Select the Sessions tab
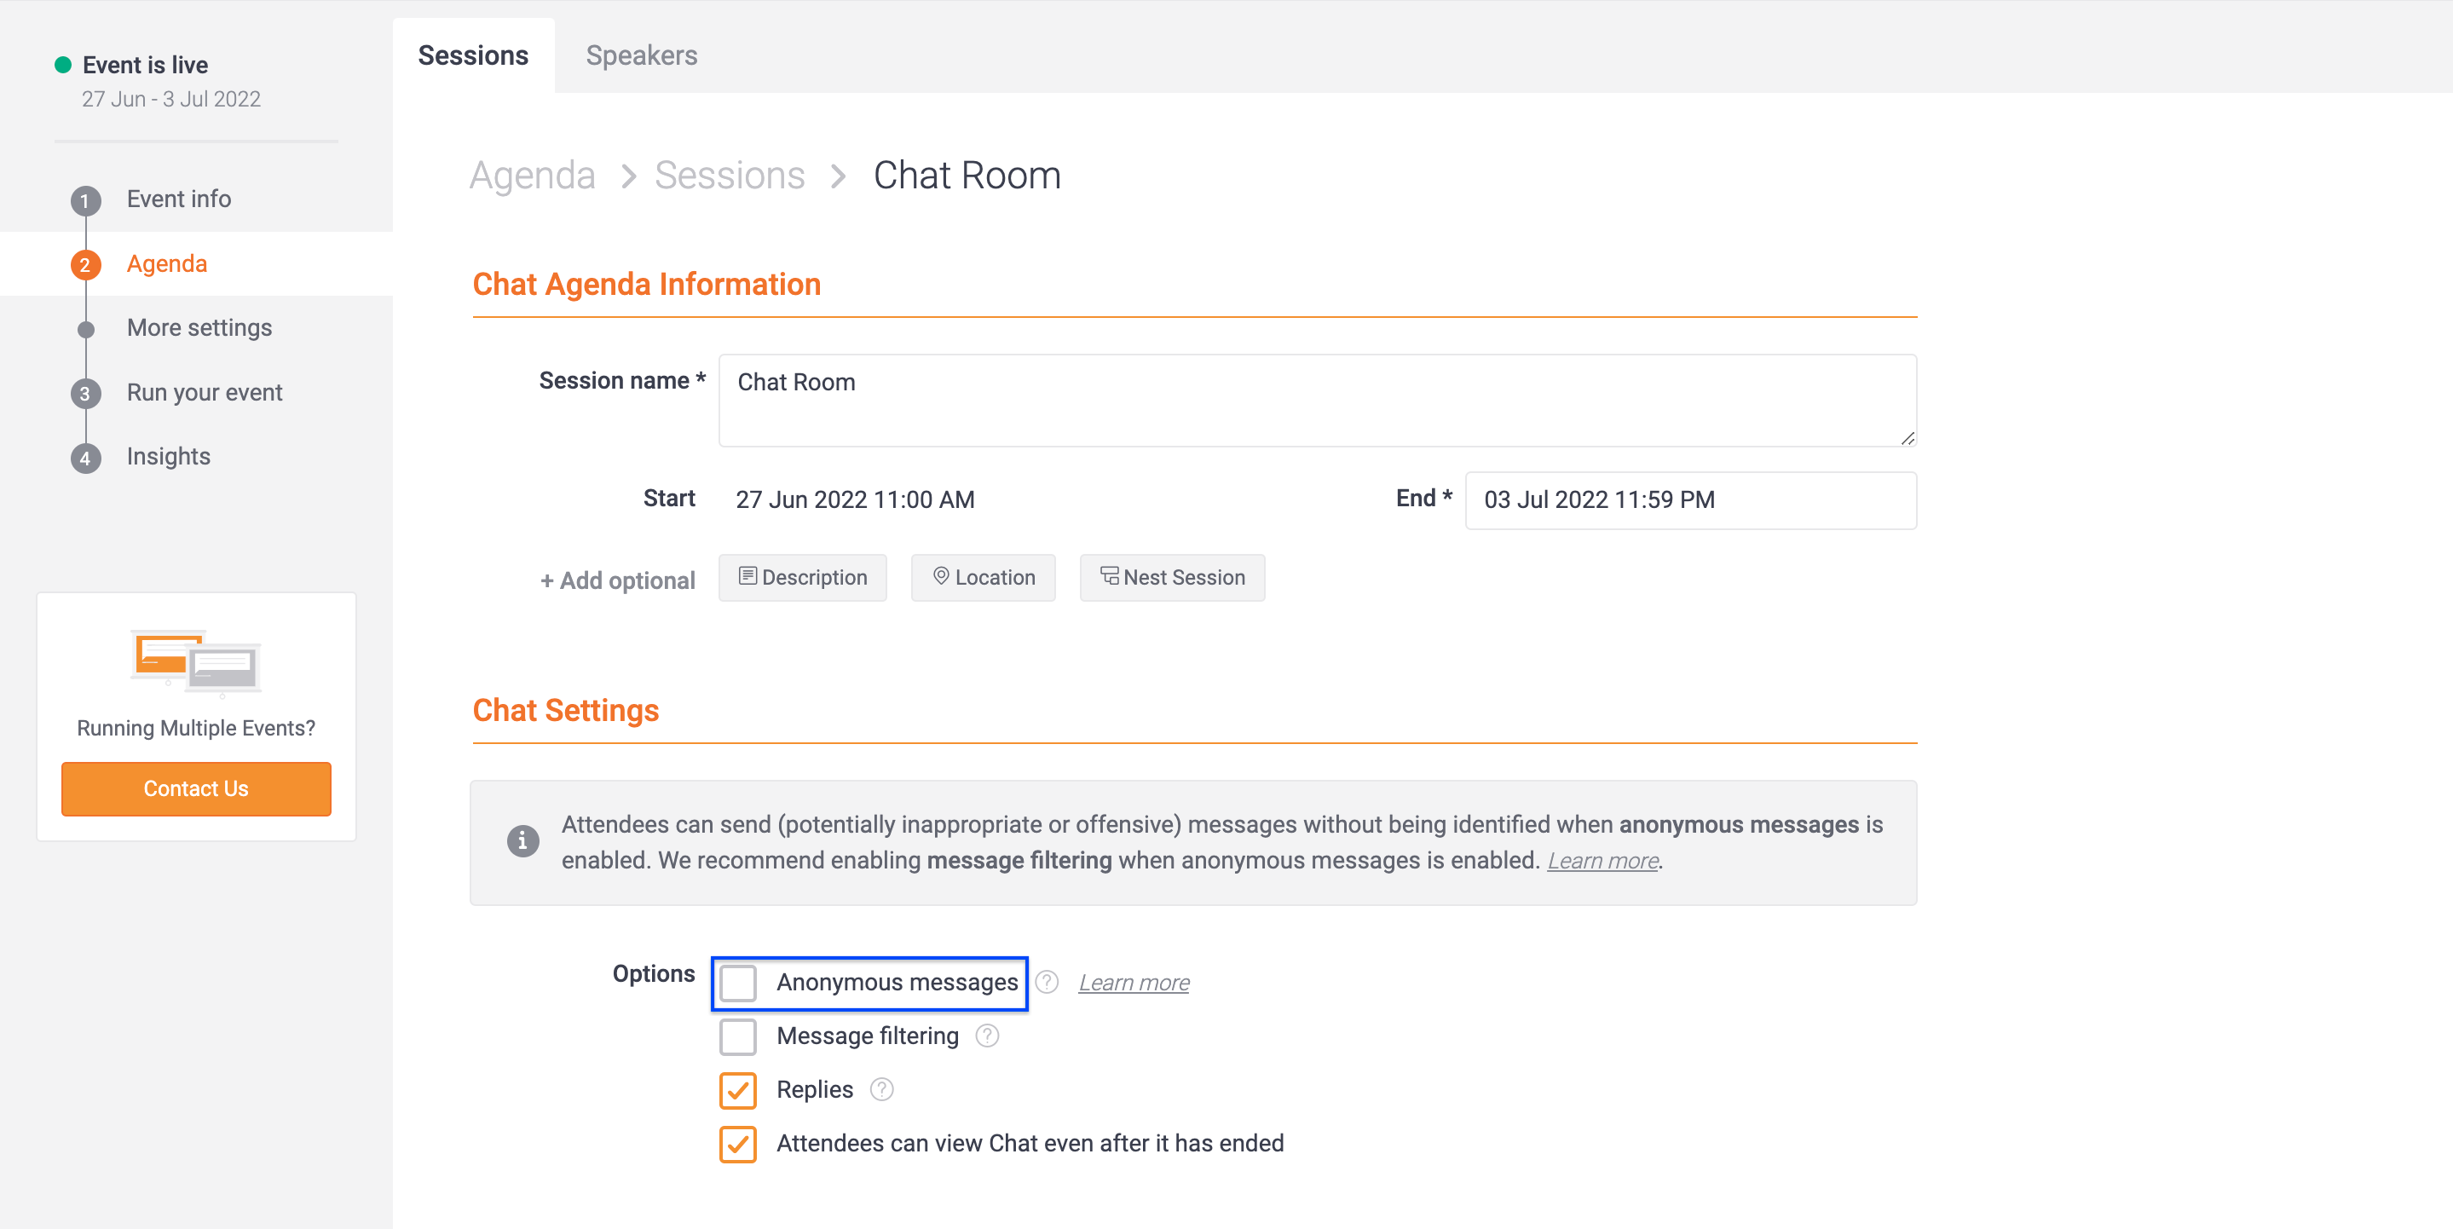This screenshot has width=2453, height=1229. (473, 55)
